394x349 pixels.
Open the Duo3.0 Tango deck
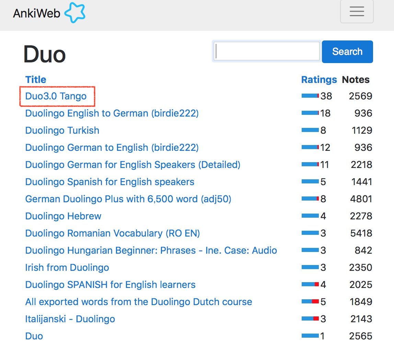pyautogui.click(x=56, y=96)
